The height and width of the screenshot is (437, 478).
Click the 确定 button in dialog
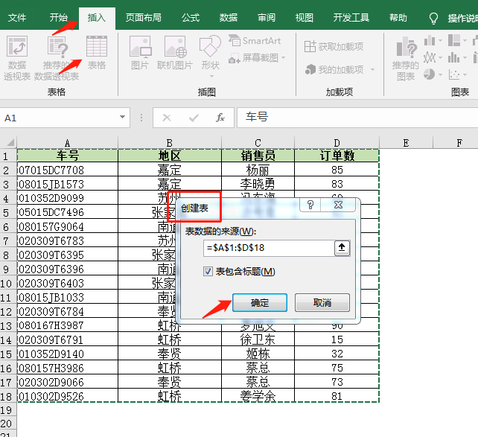260,302
